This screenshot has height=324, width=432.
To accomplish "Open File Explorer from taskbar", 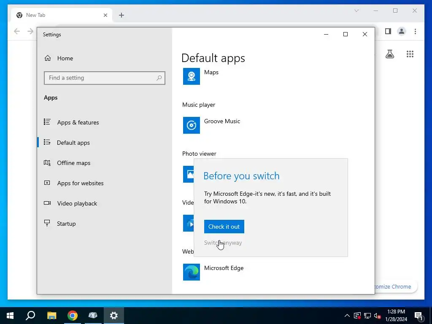I will (x=51, y=316).
